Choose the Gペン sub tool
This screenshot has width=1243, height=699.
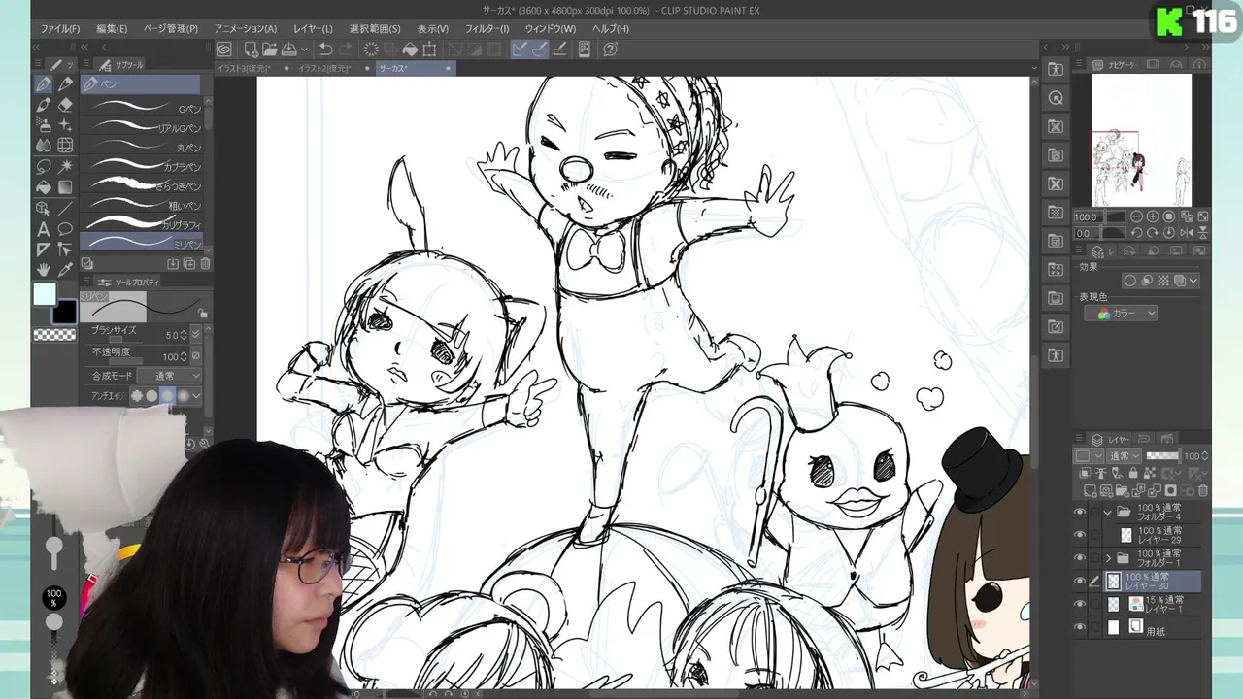point(144,107)
